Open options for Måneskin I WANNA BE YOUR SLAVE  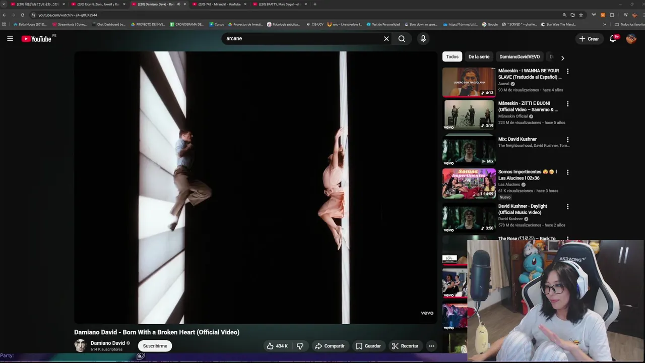pos(567,72)
